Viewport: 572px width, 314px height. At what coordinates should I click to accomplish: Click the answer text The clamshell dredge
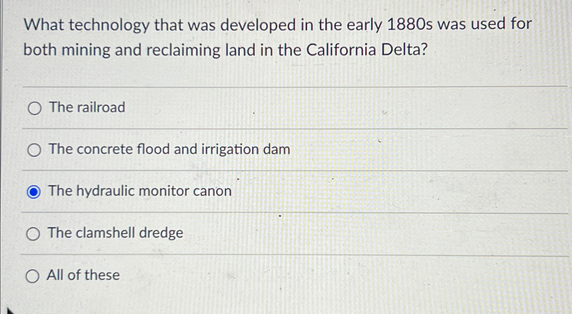point(115,233)
